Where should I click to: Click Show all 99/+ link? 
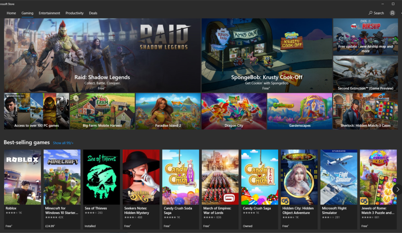63,143
